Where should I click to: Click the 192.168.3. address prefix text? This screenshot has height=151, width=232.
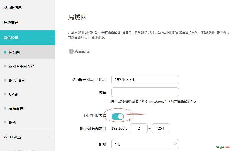(120, 128)
